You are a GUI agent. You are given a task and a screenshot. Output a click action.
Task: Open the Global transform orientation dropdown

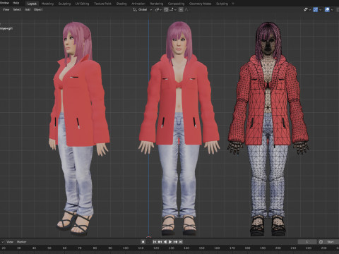[x=143, y=10]
